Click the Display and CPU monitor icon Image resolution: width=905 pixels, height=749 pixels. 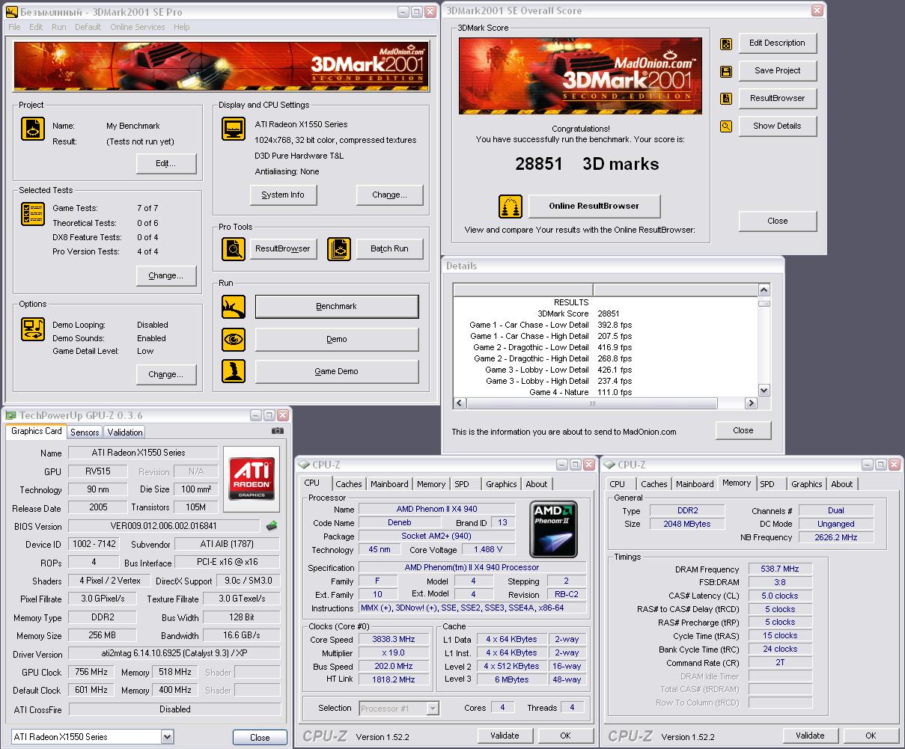(x=234, y=129)
